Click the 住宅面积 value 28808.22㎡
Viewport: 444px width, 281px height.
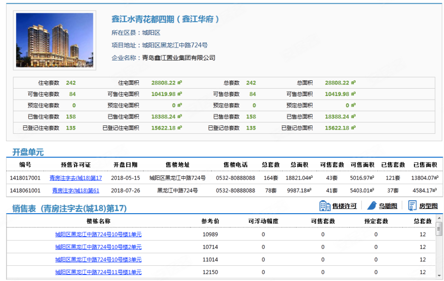[166, 83]
